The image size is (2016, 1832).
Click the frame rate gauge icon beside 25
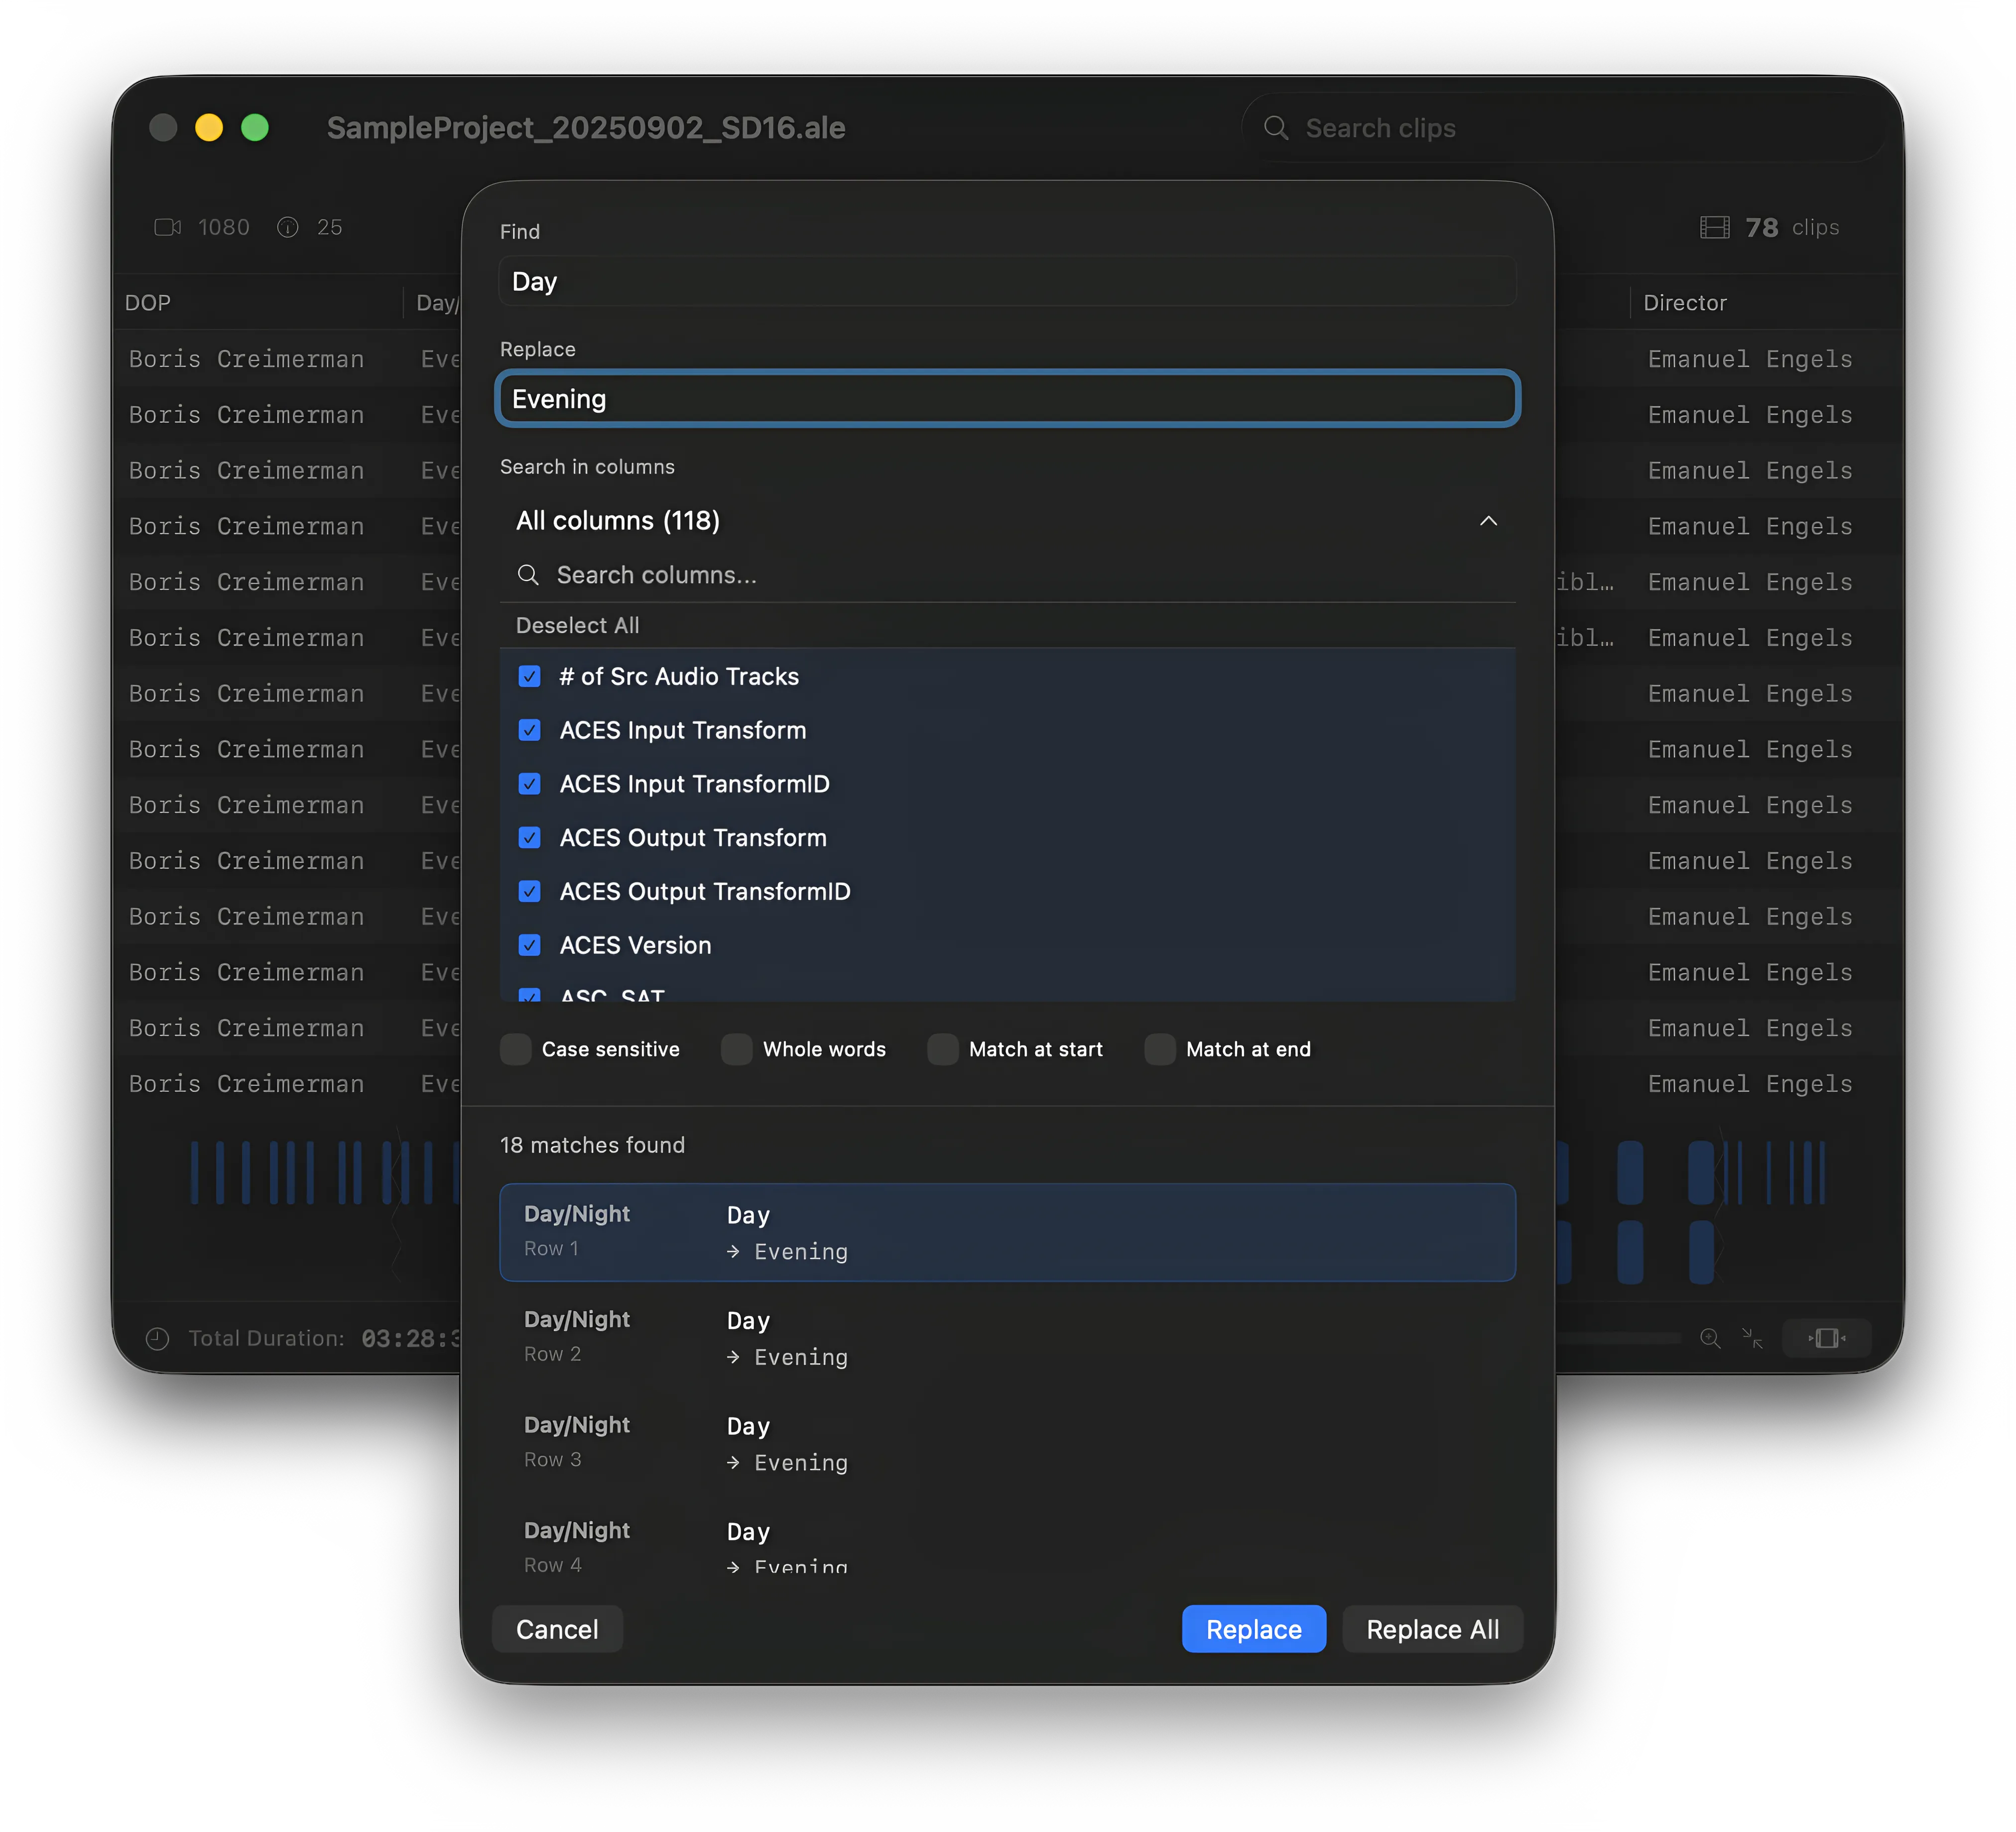[288, 227]
